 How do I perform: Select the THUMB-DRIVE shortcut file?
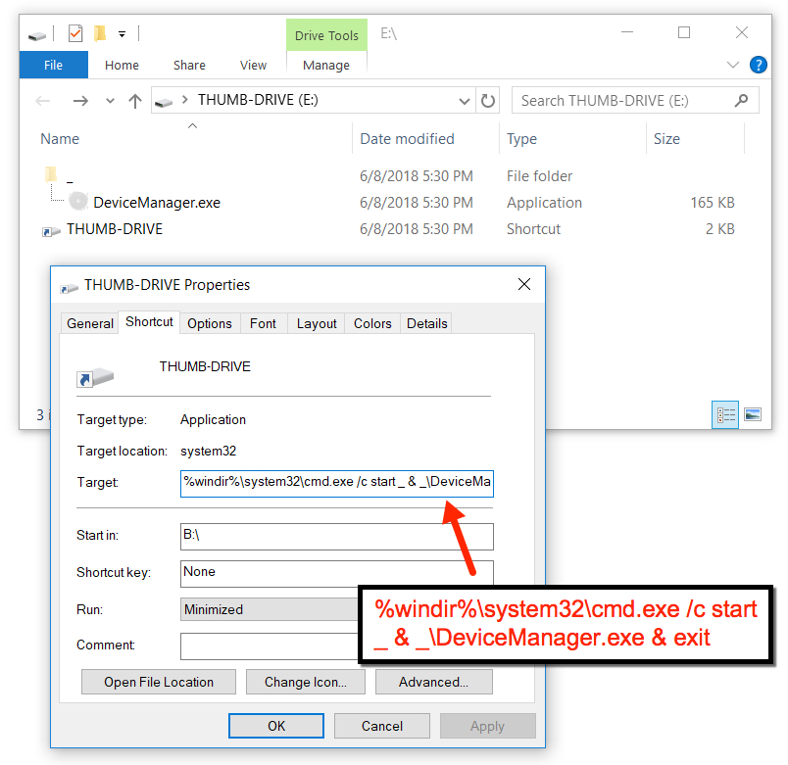click(115, 229)
